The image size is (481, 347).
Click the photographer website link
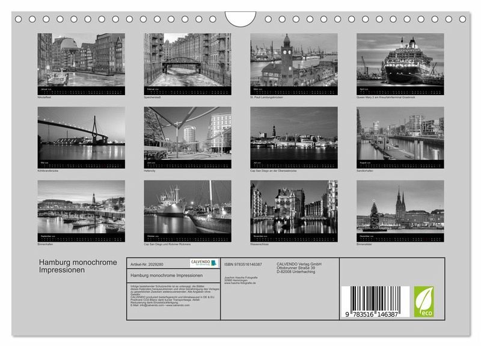click(x=240, y=283)
